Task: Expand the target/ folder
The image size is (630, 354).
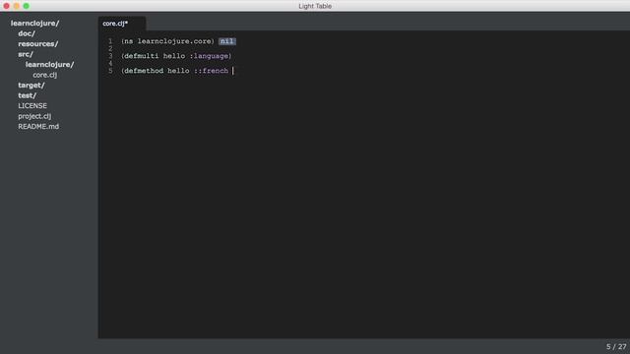Action: [x=31, y=86]
